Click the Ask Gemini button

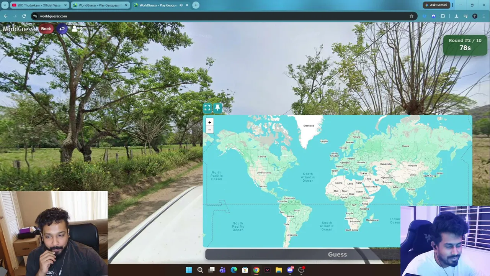pyautogui.click(x=436, y=5)
